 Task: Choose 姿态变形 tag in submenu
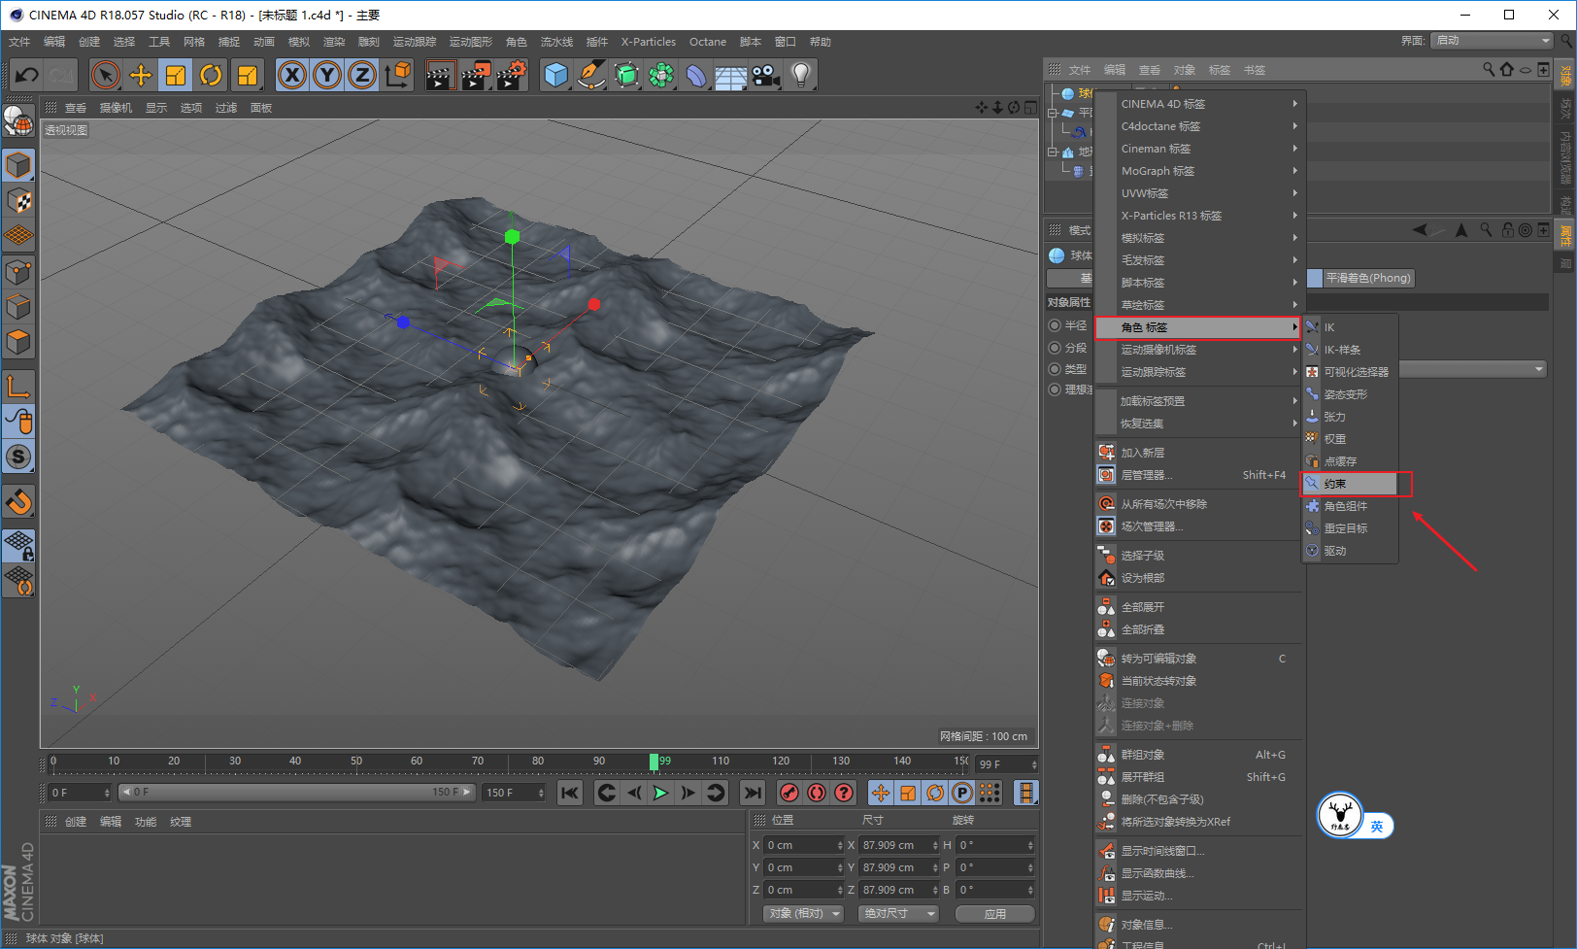pos(1350,394)
